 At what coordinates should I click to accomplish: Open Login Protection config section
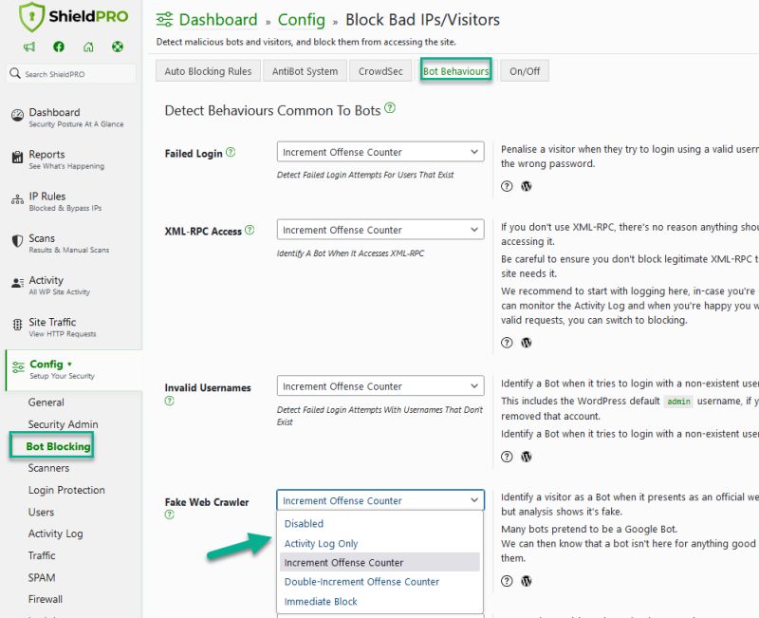66,490
